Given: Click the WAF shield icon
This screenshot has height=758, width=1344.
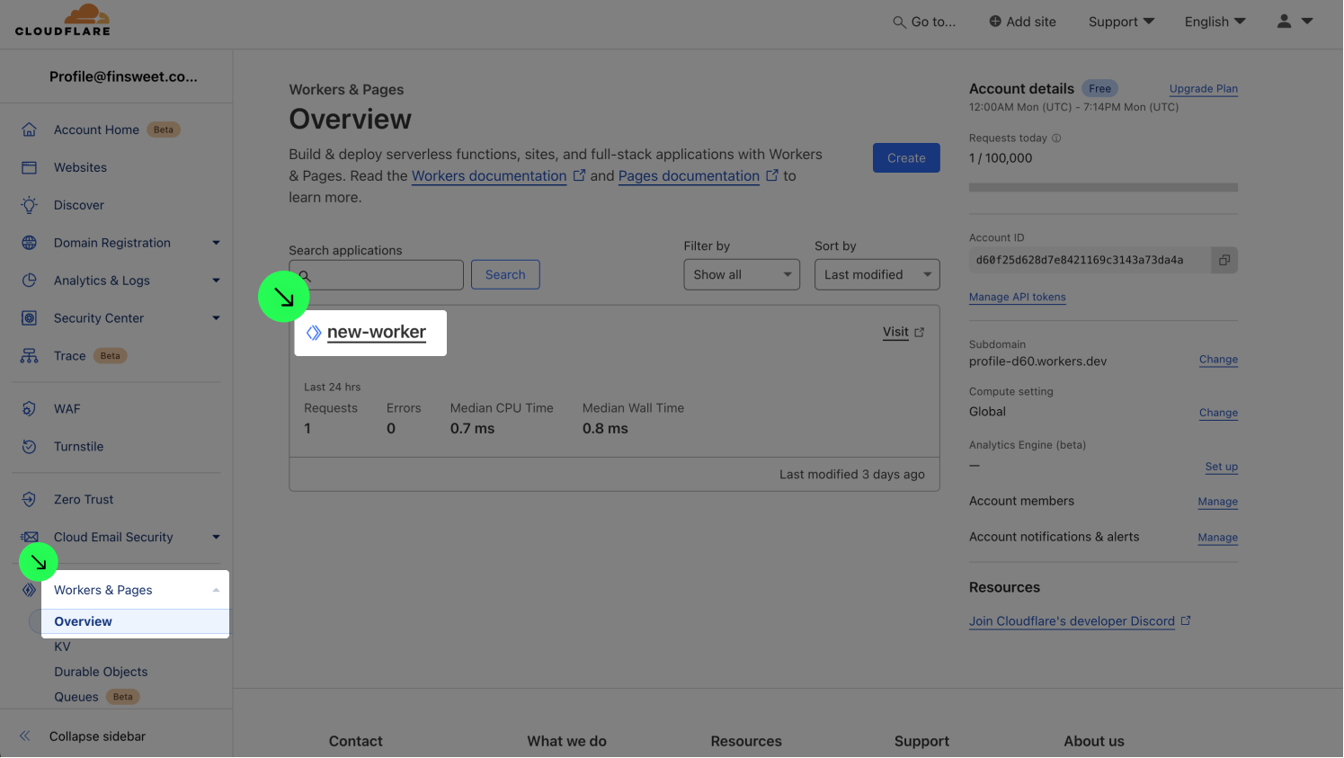Looking at the screenshot, I should (29, 409).
